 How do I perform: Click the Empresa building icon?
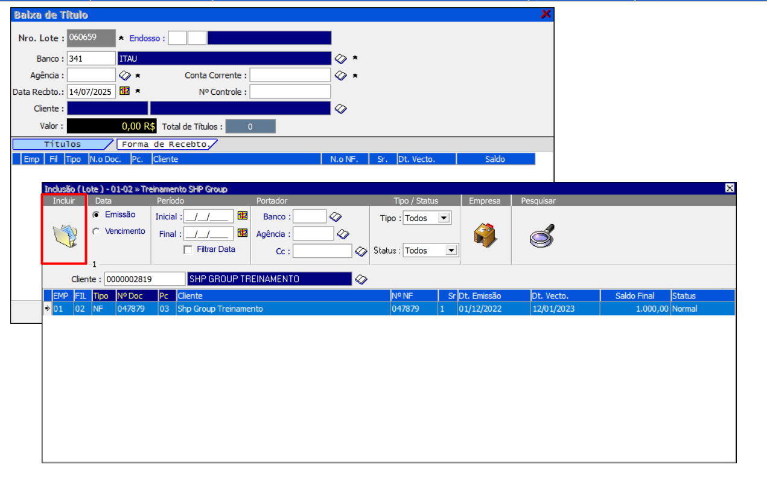[x=486, y=236]
